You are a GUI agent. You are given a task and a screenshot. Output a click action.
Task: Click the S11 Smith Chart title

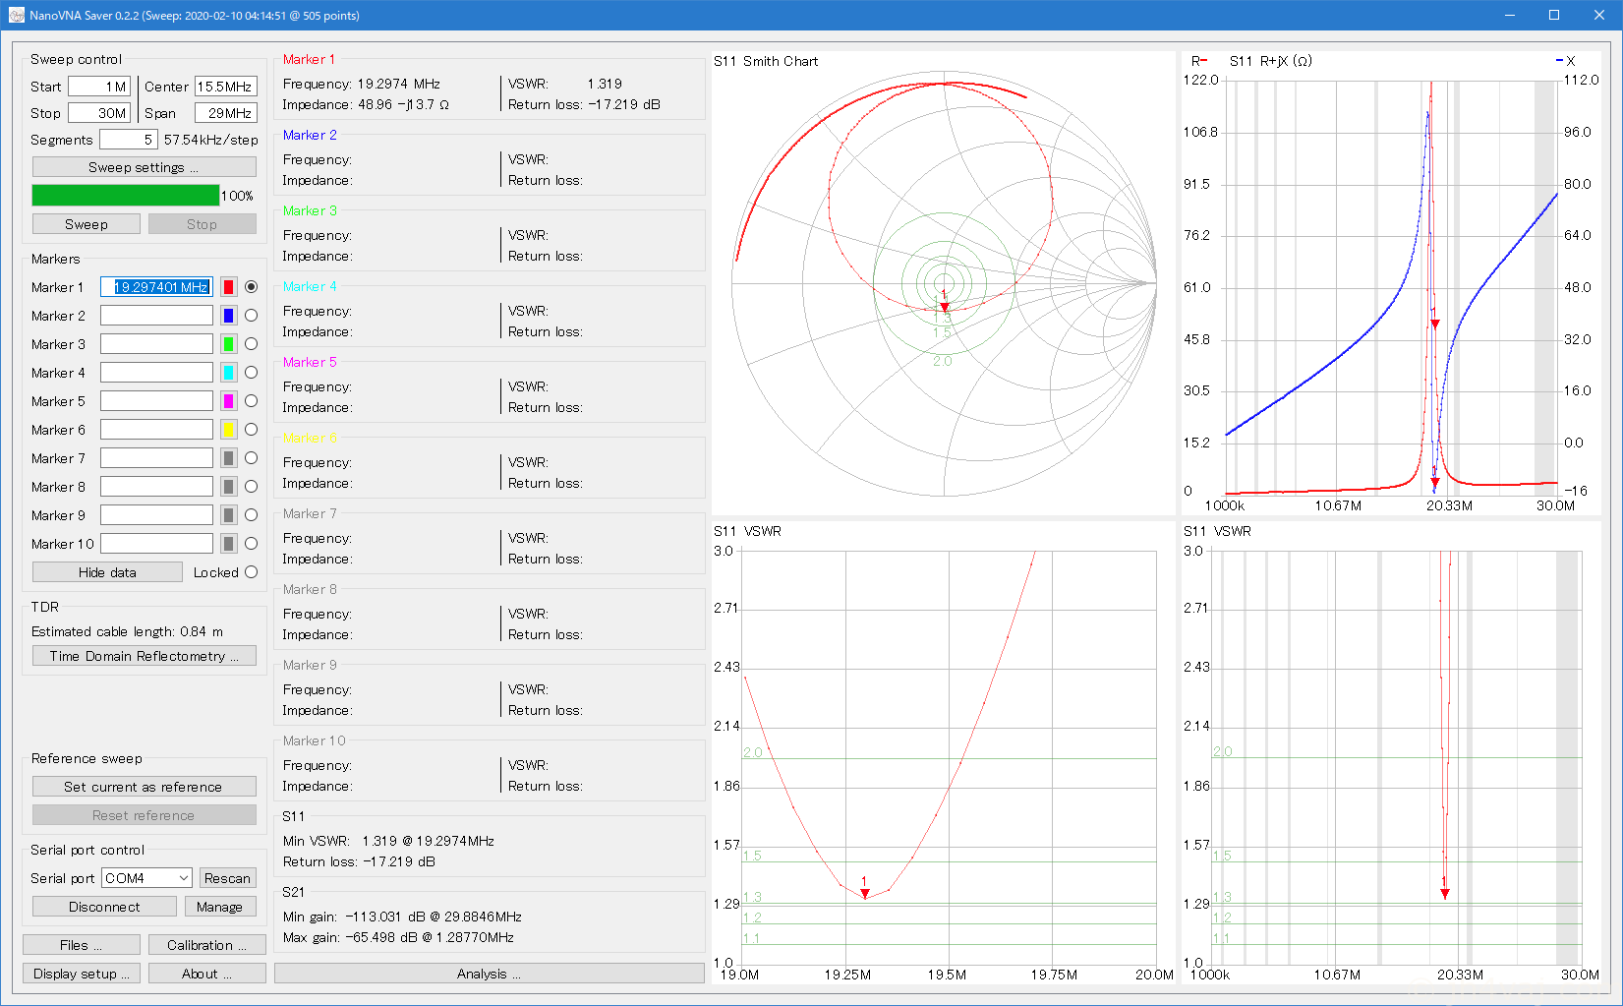[766, 61]
